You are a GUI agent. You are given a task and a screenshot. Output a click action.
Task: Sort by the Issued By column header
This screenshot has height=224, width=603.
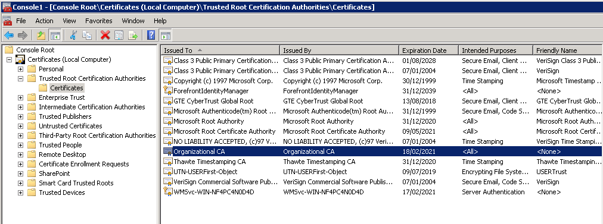340,51
